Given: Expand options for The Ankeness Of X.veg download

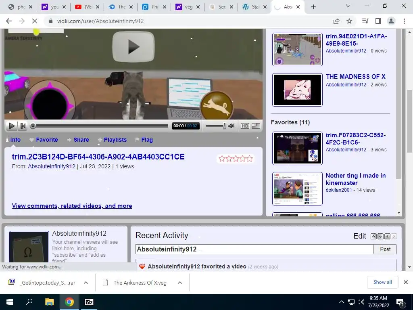Looking at the screenshot, I should pos(180,283).
